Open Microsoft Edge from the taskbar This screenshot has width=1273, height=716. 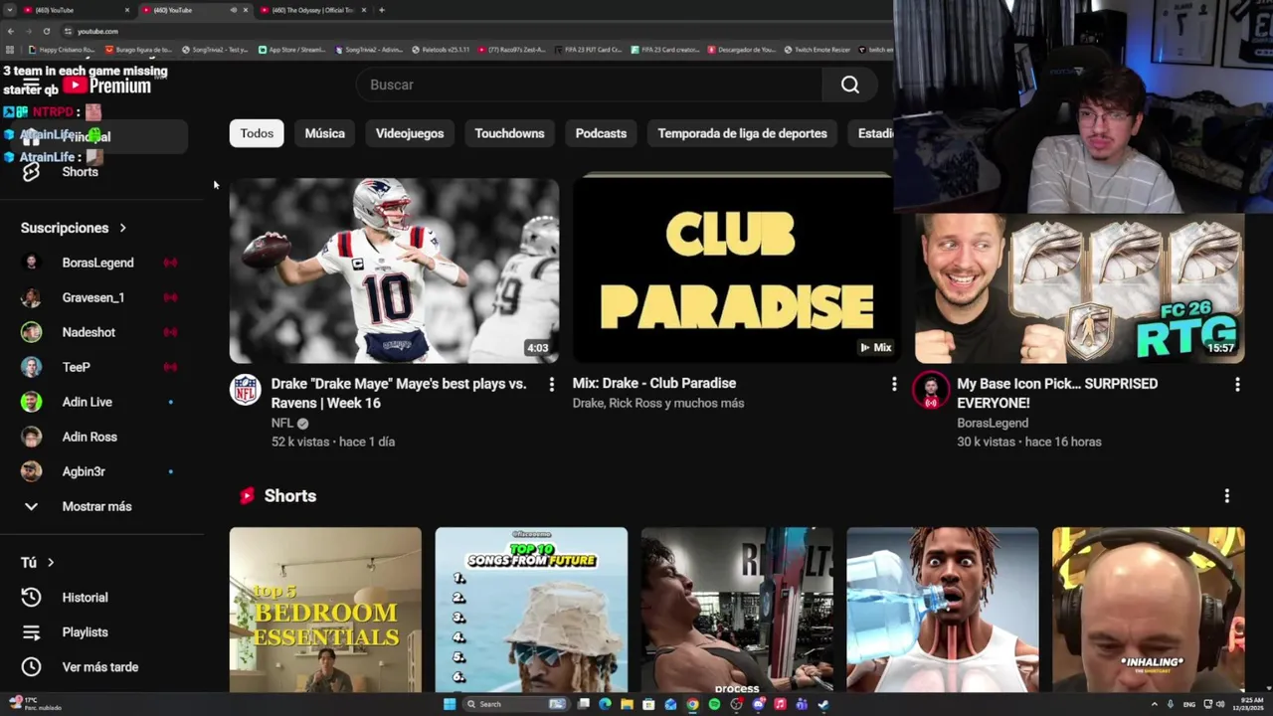point(605,704)
